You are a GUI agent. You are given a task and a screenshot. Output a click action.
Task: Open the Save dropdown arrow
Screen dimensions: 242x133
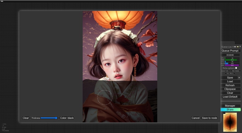tap(239, 78)
